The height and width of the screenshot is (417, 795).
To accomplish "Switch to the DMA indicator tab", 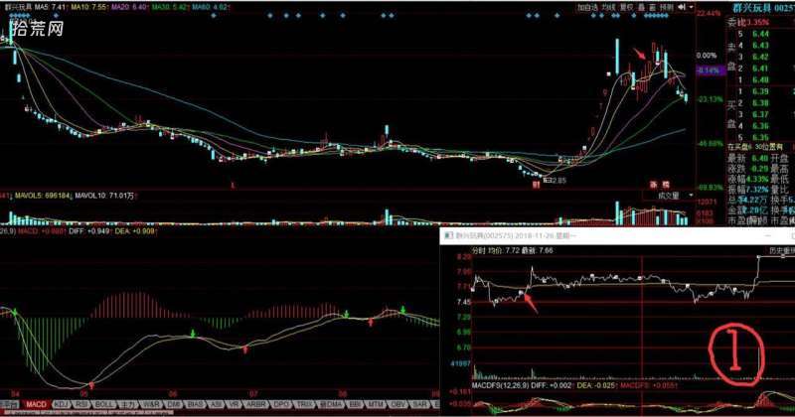I will coord(332,404).
